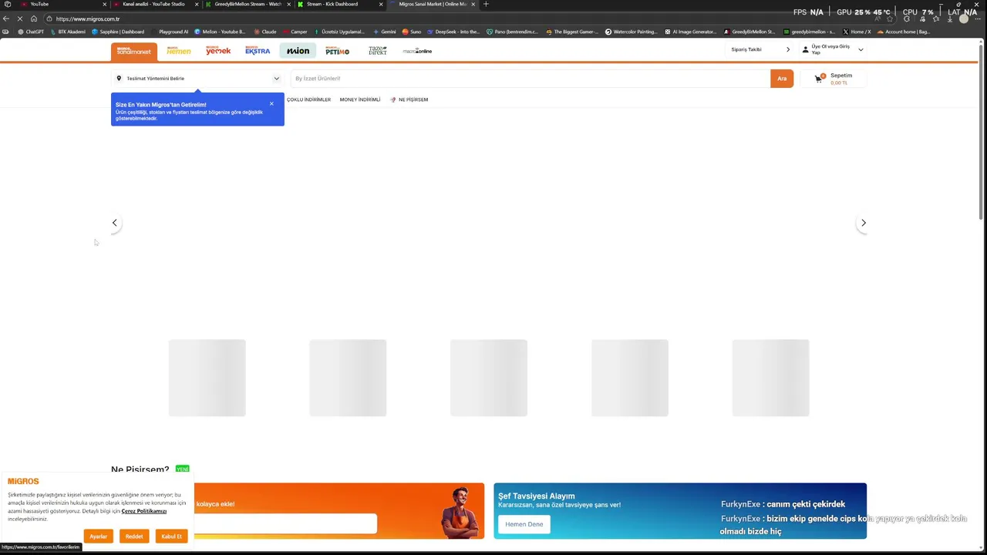
Task: Expand the Üye Ol veya Giriş Yap dropdown
Action: point(861,49)
